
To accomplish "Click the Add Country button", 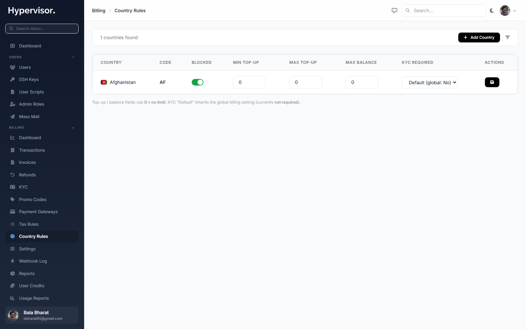I will 479,38.
